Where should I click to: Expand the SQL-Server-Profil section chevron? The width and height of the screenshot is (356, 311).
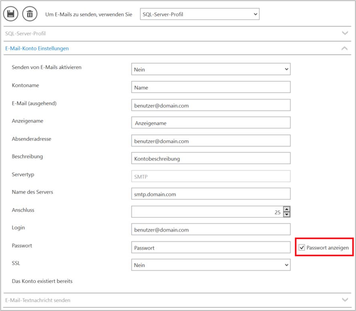pos(345,33)
